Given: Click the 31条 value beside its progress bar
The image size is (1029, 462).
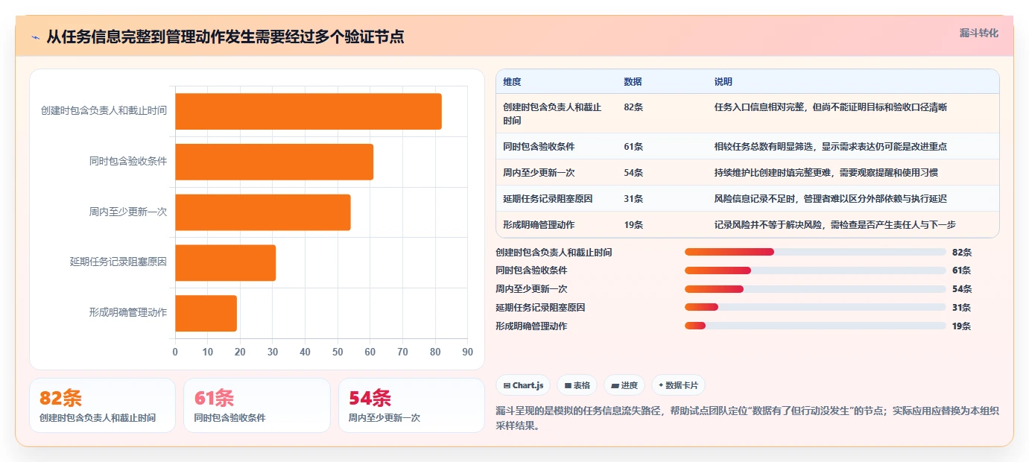Looking at the screenshot, I should [x=962, y=307].
